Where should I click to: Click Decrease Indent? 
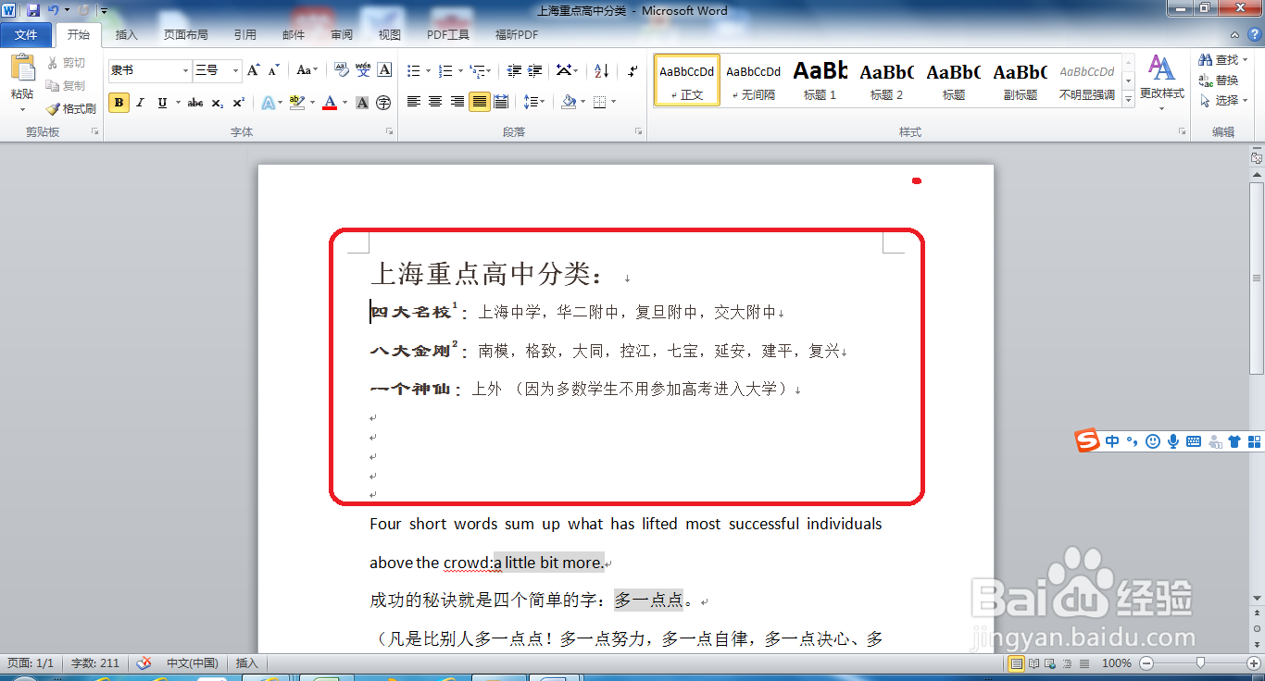point(512,70)
